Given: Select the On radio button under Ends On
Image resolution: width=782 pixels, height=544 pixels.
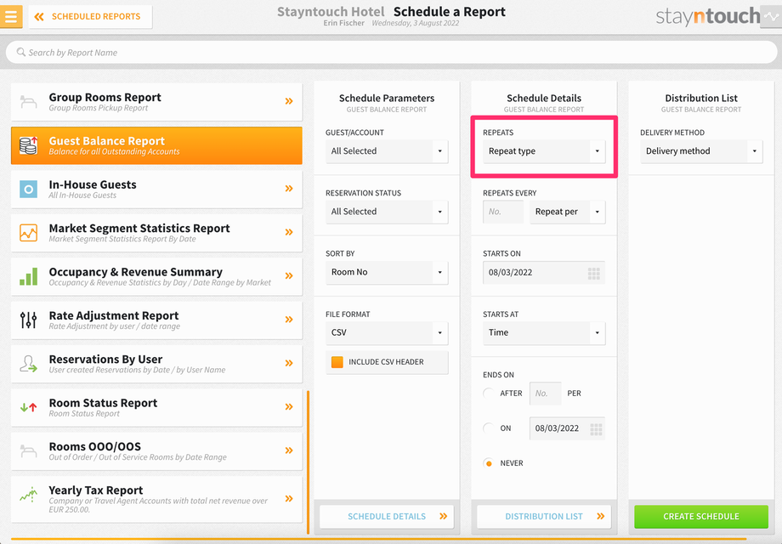Looking at the screenshot, I should click(x=489, y=428).
